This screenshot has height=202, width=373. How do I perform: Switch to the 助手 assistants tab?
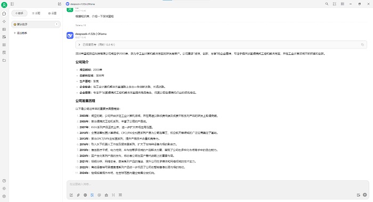tap(20, 13)
